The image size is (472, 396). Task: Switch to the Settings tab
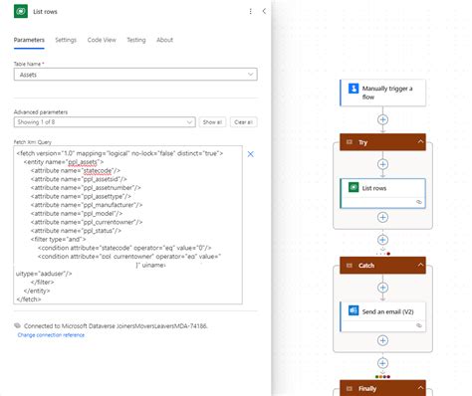coord(66,40)
